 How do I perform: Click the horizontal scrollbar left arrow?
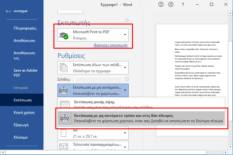coord(3,152)
